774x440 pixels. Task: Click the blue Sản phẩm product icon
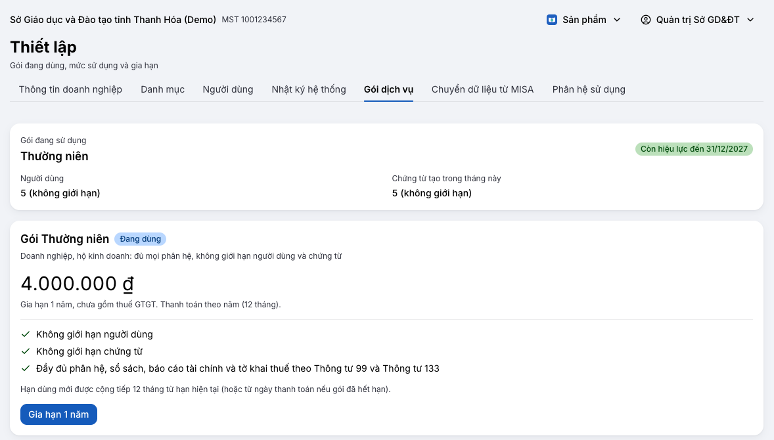click(x=552, y=20)
